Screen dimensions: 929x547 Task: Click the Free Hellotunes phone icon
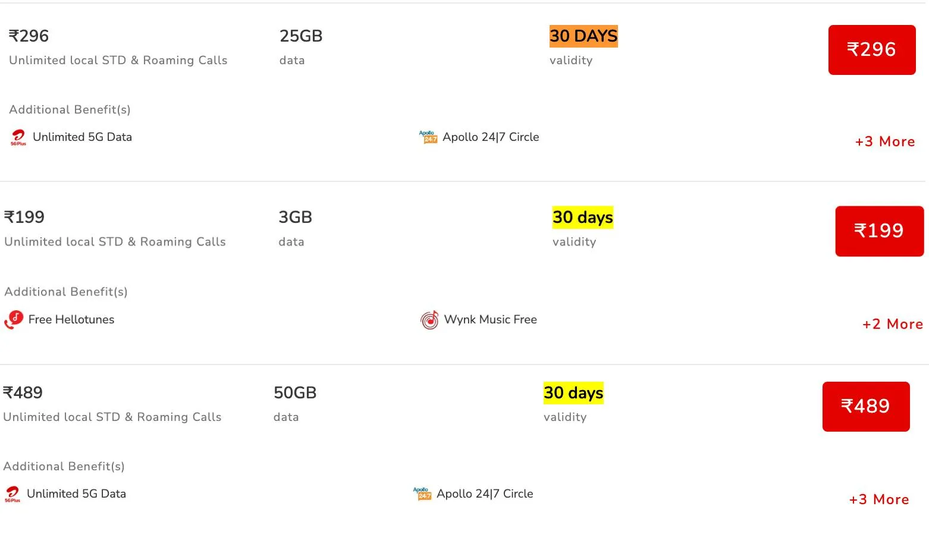[x=14, y=320]
